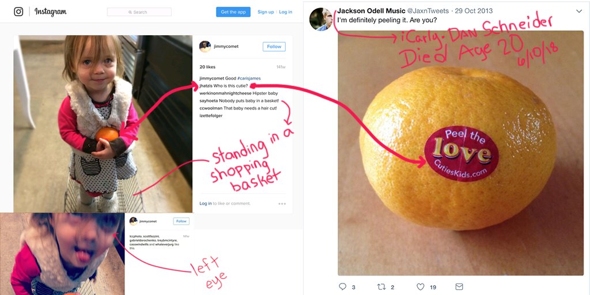
Task: Click jimmycomet's profile avatar in the post header
Action: tap(205, 47)
